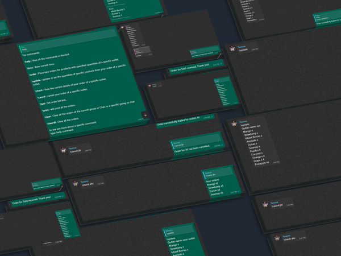Screen dimensions: 341x256
Task: Click the read ticks on the 'Your orders:' reply
Action: click(x=238, y=191)
